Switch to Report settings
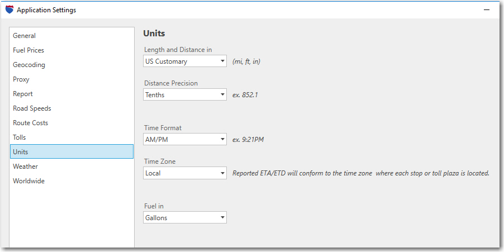Screen dimensions: 504x252 23,94
